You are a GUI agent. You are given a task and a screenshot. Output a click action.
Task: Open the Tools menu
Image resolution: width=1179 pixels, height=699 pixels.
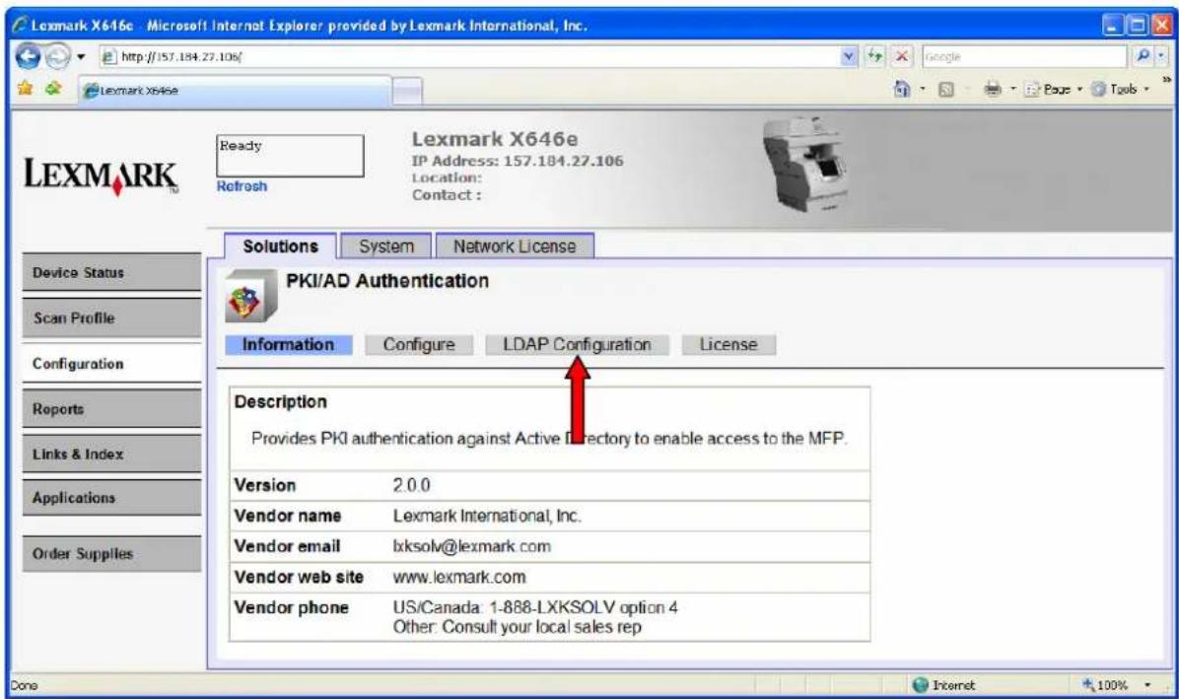[1121, 90]
